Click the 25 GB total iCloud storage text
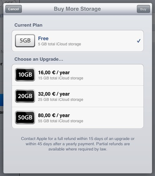This screenshot has height=176, width=155. 61,100
